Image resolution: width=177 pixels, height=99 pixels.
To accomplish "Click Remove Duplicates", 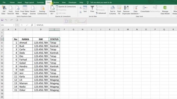I will click(126, 10).
